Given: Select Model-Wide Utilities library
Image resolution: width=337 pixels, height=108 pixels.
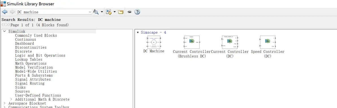Looking at the screenshot, I should coord(36,72).
